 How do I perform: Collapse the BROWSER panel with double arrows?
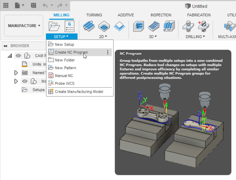(x=5, y=46)
